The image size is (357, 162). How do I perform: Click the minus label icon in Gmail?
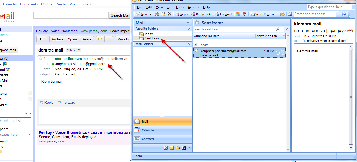pos(109,39)
